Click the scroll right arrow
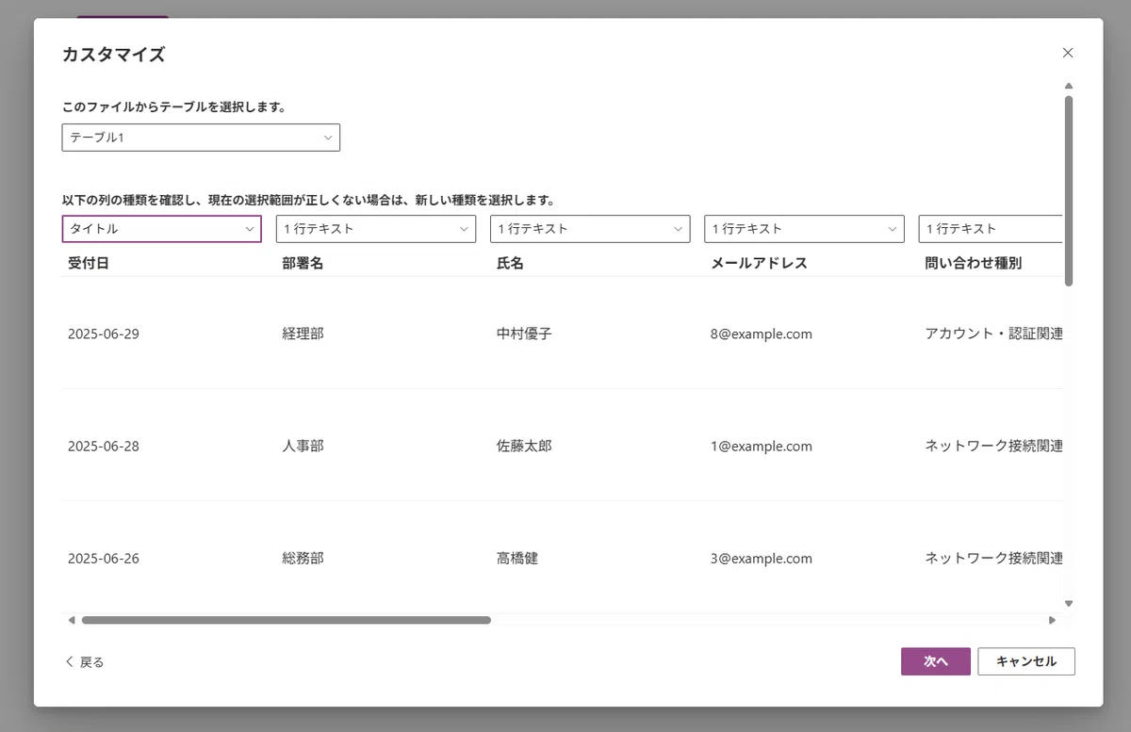 point(1053,620)
